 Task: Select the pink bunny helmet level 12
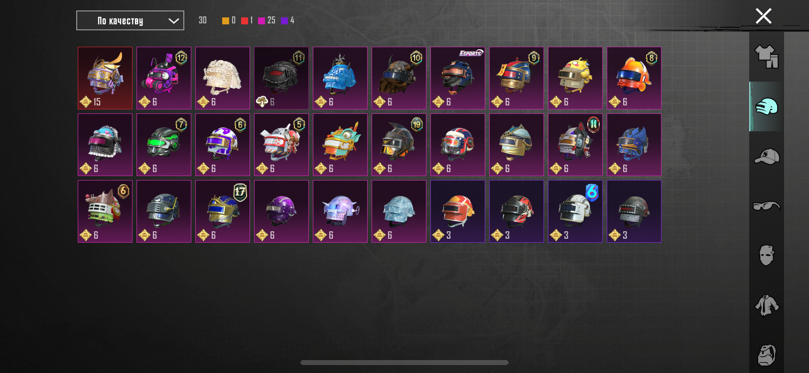[x=164, y=78]
